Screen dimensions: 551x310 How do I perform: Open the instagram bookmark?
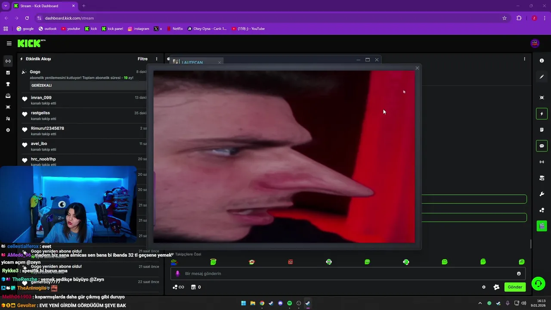(138, 29)
